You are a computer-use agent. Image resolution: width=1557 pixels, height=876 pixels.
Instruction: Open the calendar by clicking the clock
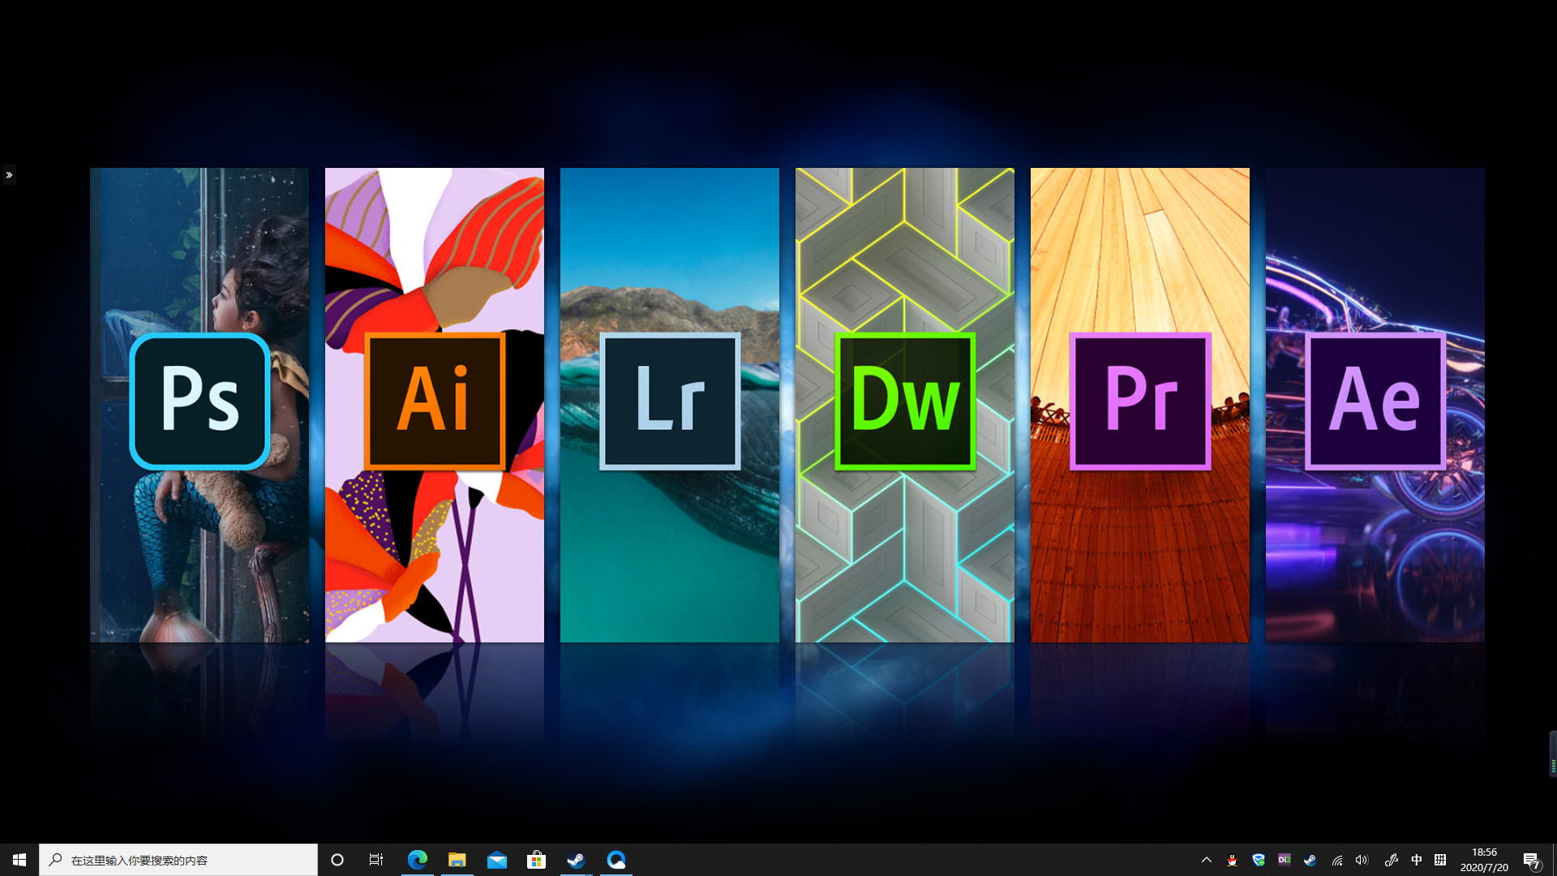1484,860
